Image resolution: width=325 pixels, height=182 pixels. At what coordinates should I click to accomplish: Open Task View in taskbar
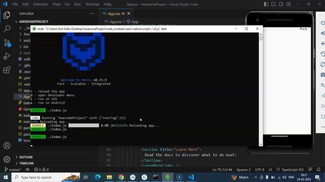click(x=85, y=177)
